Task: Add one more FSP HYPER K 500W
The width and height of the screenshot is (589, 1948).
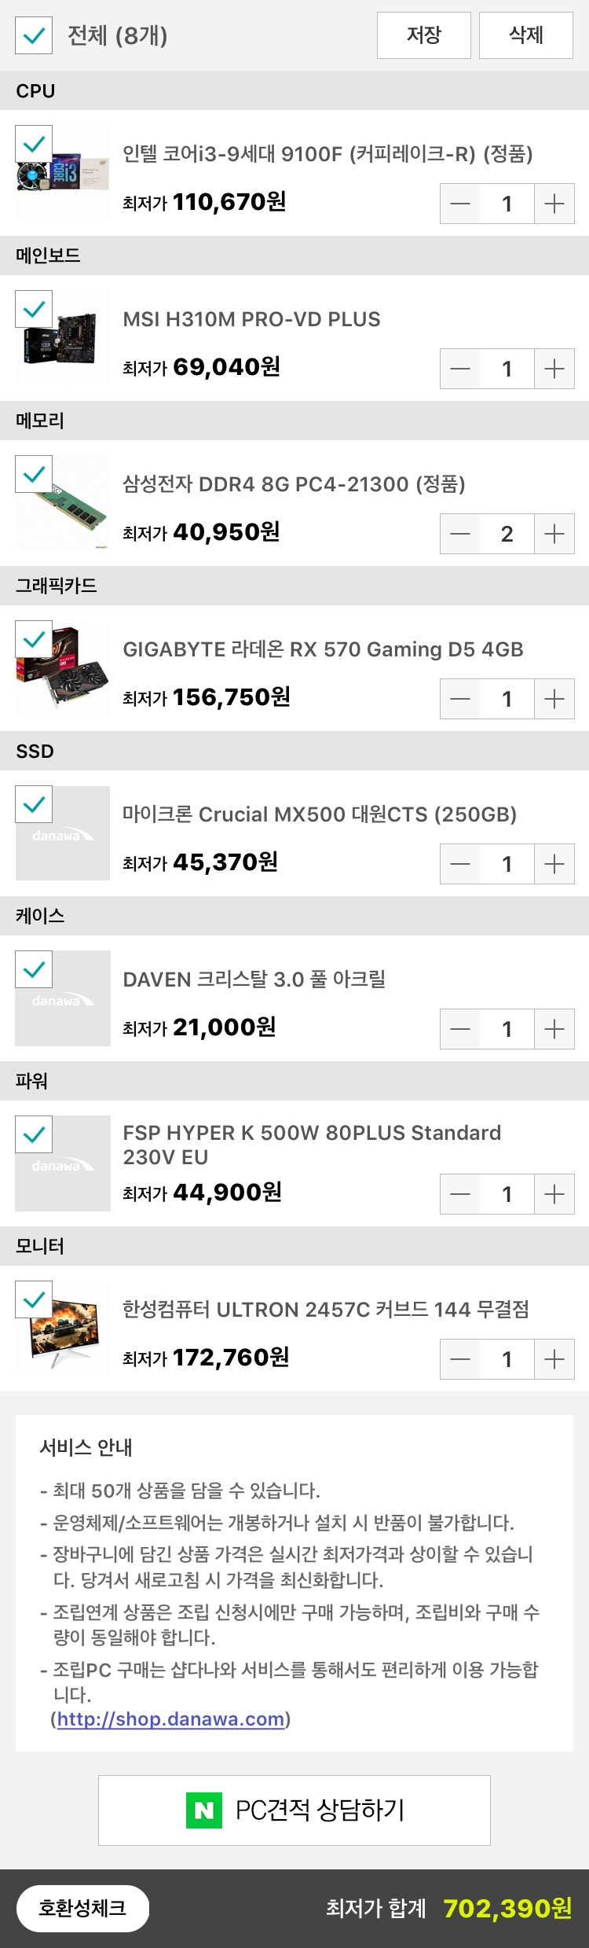Action: [554, 1194]
